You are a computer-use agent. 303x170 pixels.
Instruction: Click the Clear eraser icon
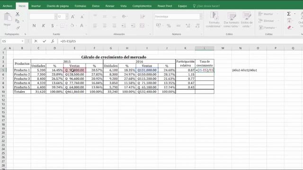coord(289,27)
